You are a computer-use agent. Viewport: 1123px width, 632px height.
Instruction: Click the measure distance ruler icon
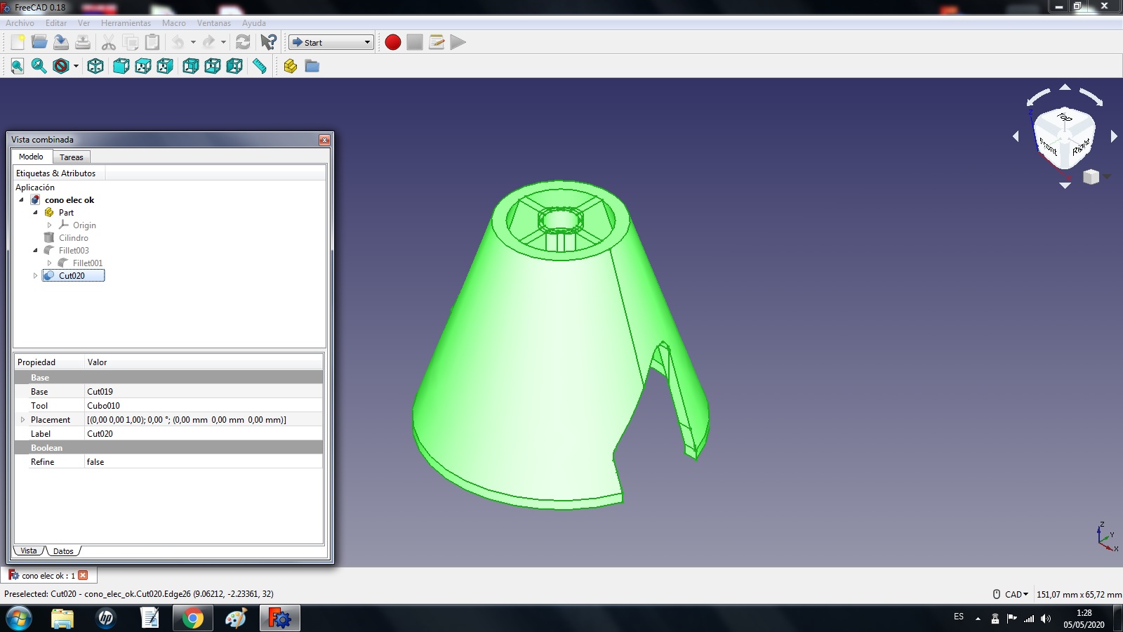click(260, 66)
